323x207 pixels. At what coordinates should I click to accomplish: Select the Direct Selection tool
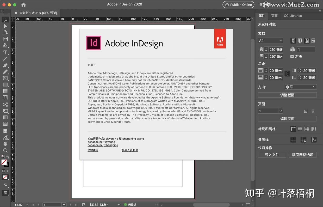tap(5, 26)
